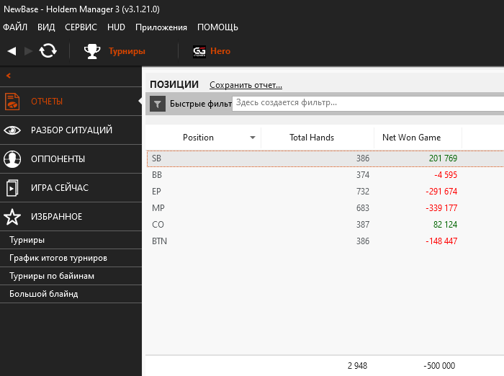Click the refresh circular arrows icon
This screenshot has width=504, height=376.
pyautogui.click(x=48, y=51)
